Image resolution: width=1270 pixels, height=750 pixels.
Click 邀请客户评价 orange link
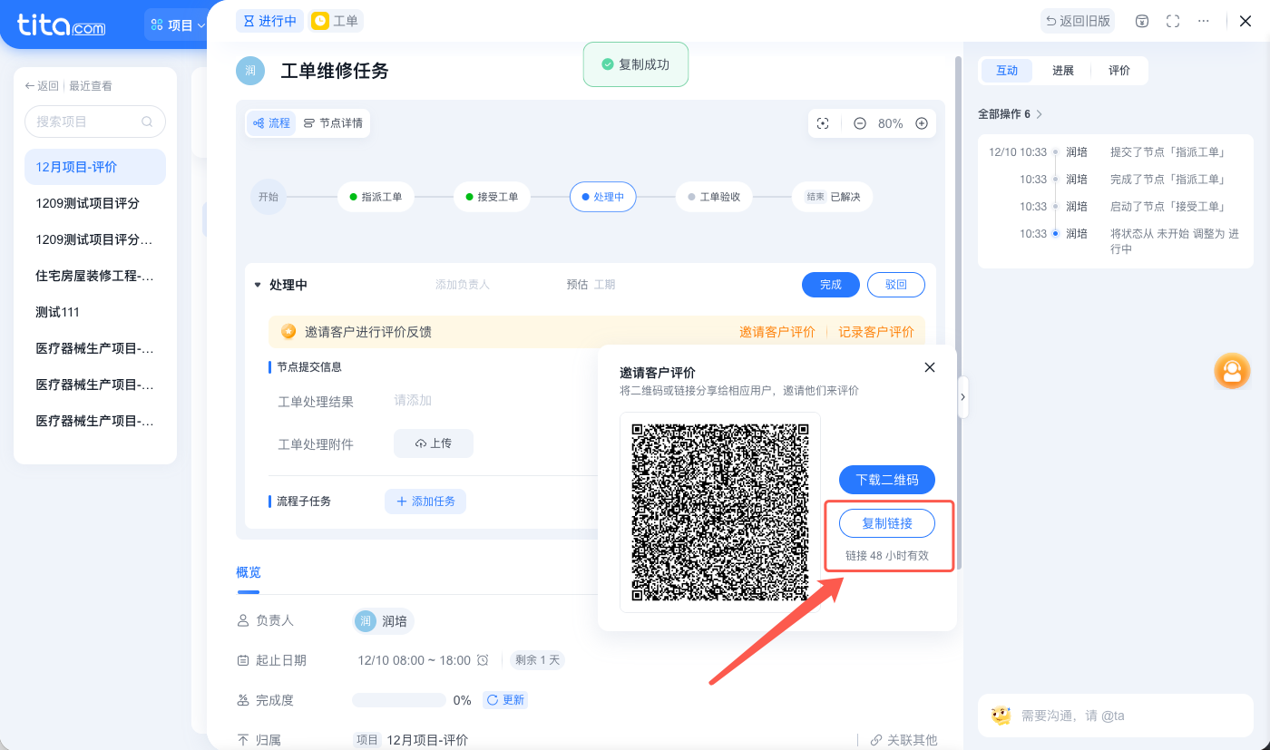(777, 332)
